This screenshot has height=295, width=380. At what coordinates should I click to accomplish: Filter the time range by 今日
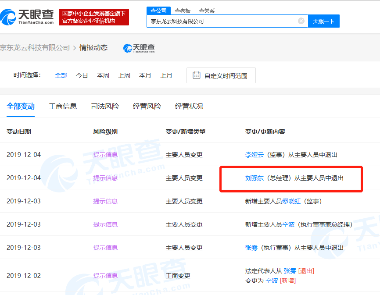click(82, 75)
